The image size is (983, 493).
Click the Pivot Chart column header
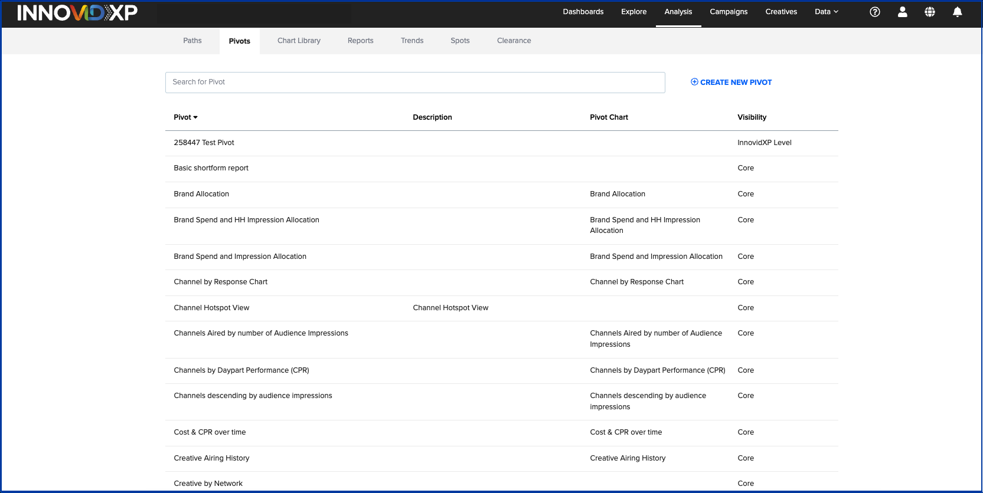coord(609,117)
